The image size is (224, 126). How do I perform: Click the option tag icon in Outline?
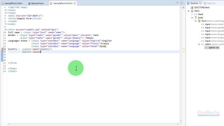click(206, 48)
